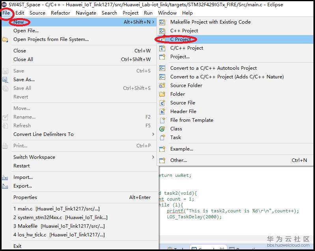Open the Navigate menu
The width and height of the screenshot is (315, 251).
pyautogui.click(x=86, y=13)
